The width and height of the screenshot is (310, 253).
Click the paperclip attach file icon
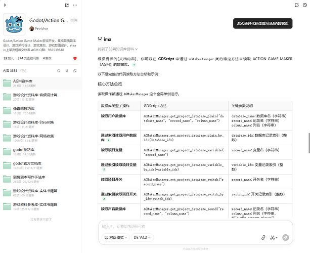(263, 237)
